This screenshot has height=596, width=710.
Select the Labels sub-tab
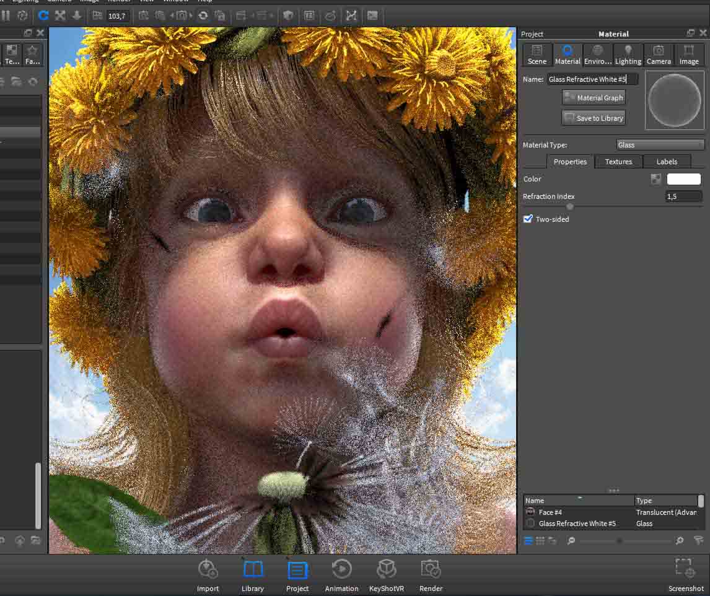point(667,162)
